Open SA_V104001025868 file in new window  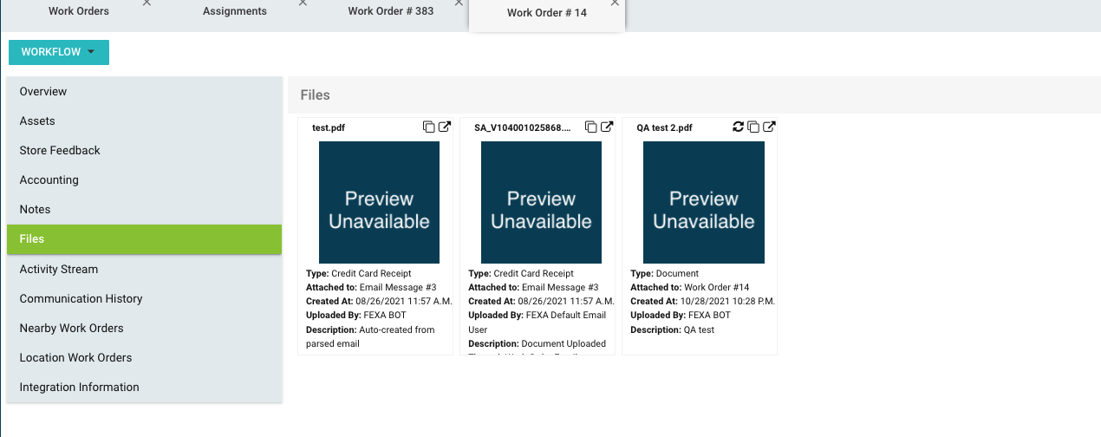click(607, 127)
